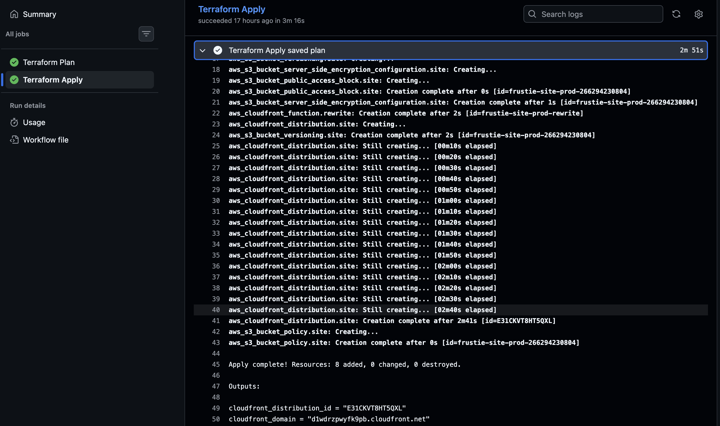
Task: Click the Outputs: log line
Action: click(244, 386)
